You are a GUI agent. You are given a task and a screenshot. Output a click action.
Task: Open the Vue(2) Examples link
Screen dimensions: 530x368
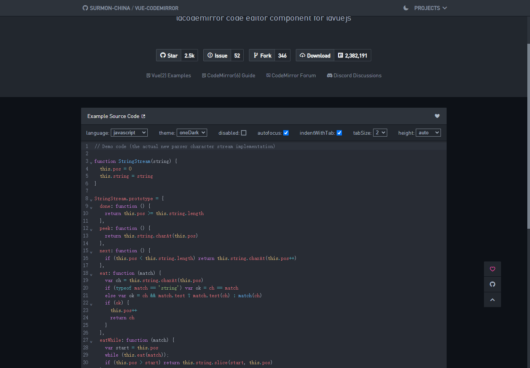pyautogui.click(x=169, y=75)
